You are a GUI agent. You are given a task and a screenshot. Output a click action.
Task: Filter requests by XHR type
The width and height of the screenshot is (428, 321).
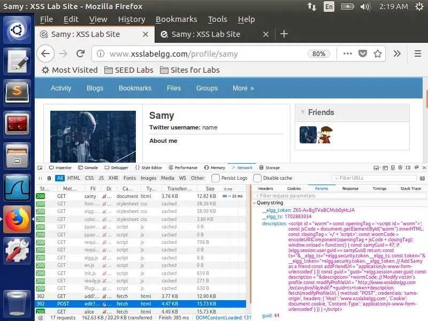113,178
